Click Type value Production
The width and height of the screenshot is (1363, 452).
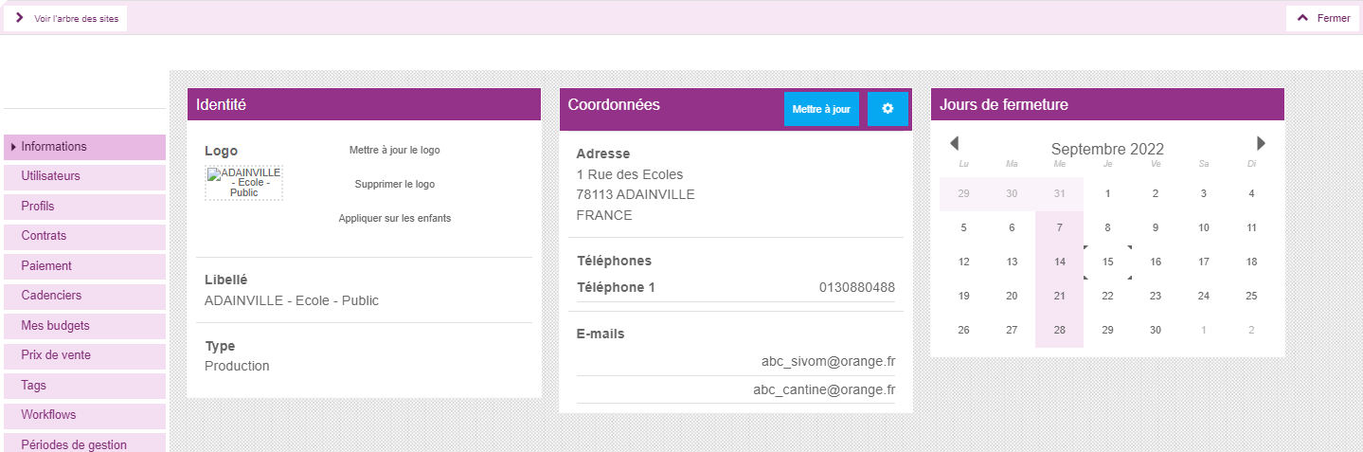click(x=237, y=366)
